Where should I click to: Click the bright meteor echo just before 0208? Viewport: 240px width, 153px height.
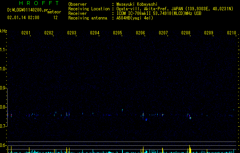pos(190,117)
